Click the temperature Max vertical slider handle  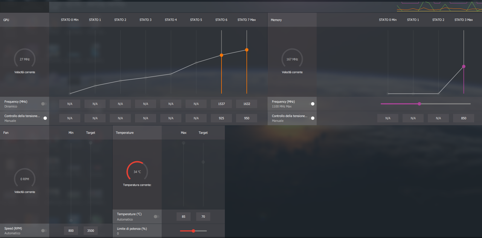[x=183, y=143]
